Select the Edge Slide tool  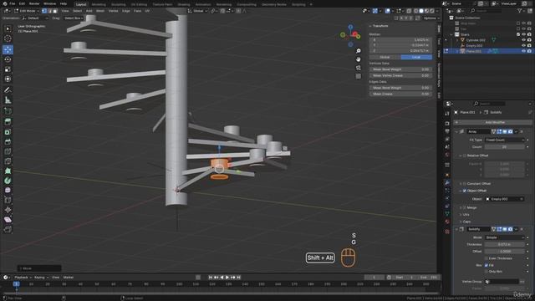8,201
